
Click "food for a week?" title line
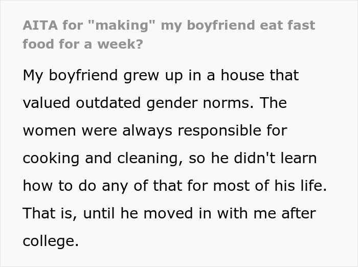pyautogui.click(x=83, y=43)
